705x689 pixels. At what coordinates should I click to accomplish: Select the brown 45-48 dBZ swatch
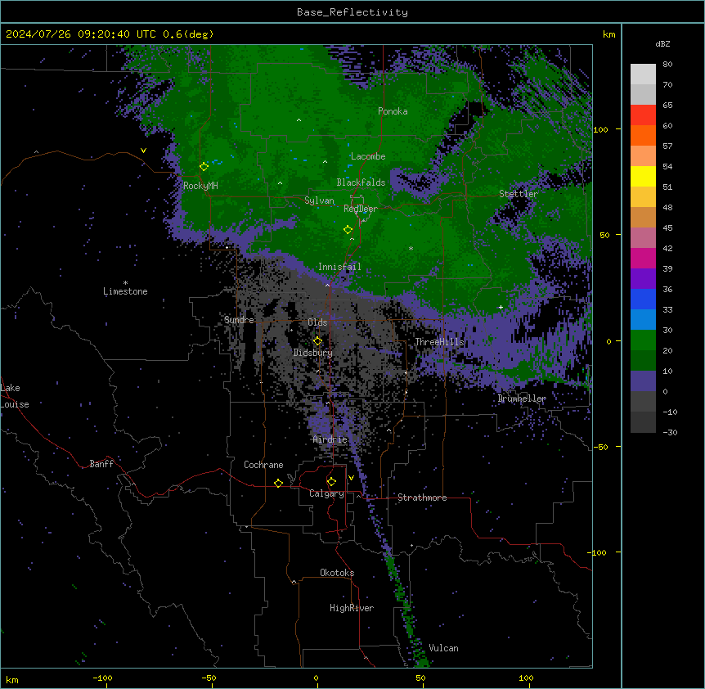(x=643, y=217)
